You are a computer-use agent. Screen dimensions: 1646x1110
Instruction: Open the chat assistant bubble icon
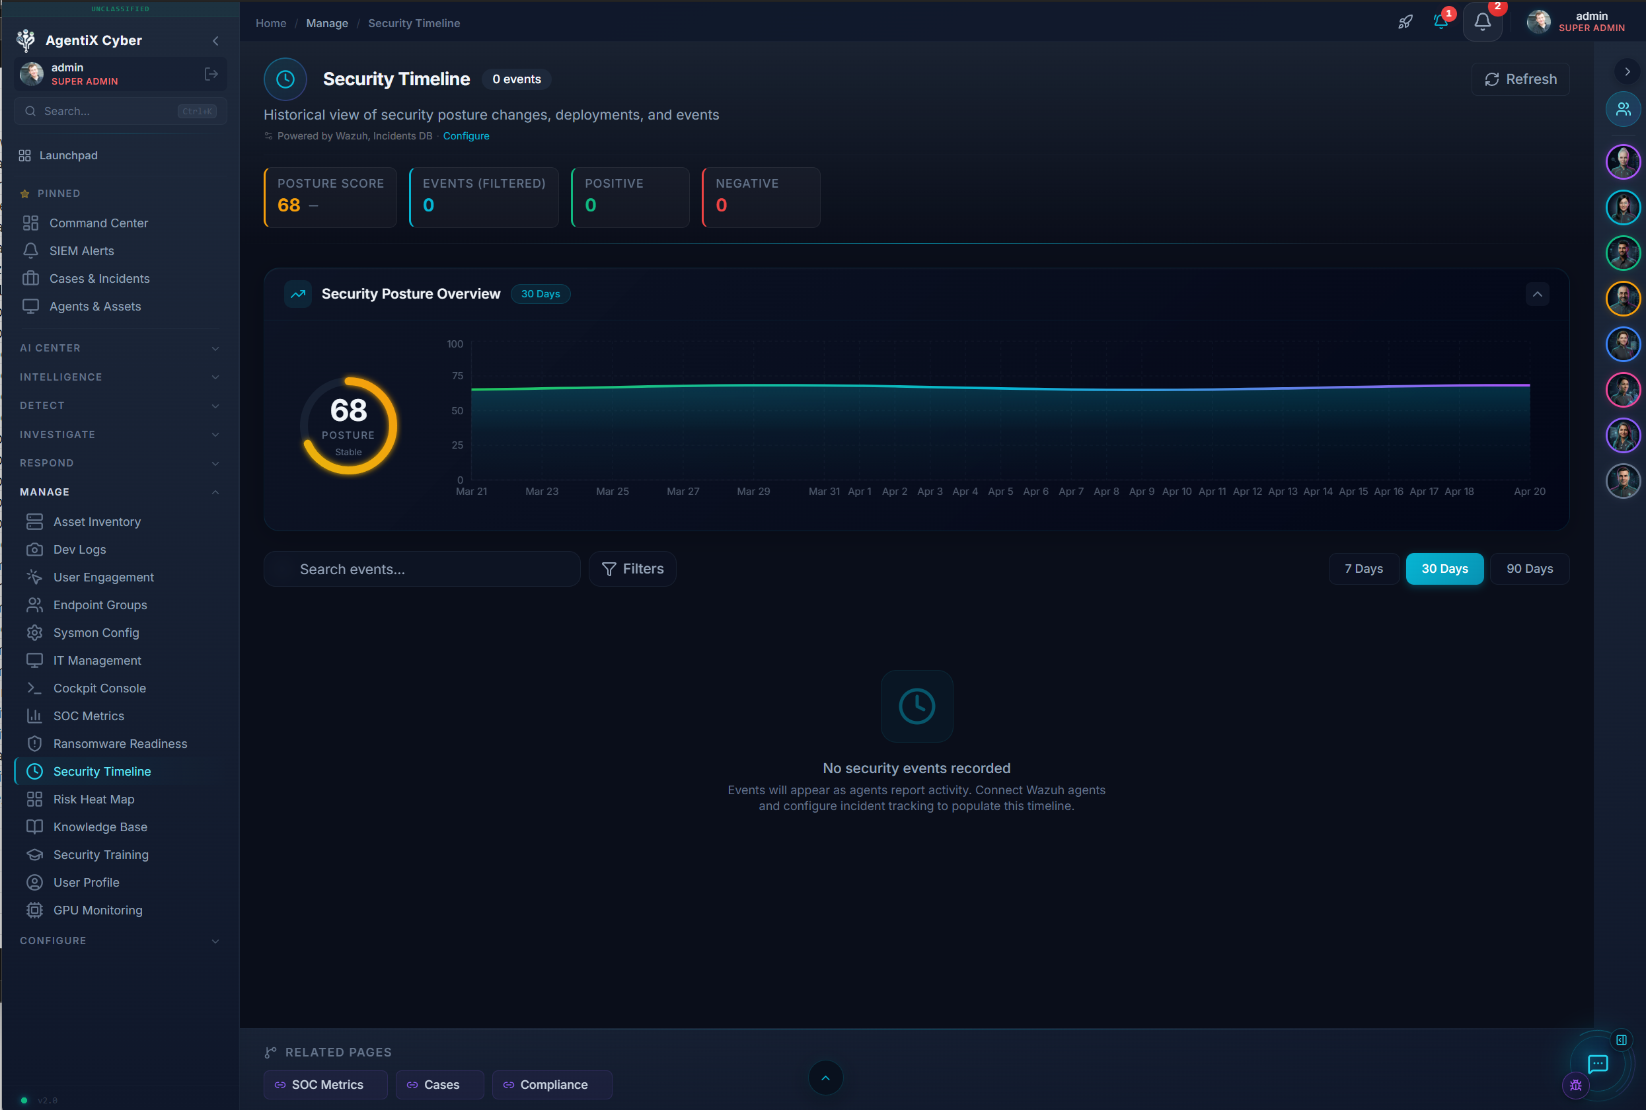(x=1598, y=1063)
